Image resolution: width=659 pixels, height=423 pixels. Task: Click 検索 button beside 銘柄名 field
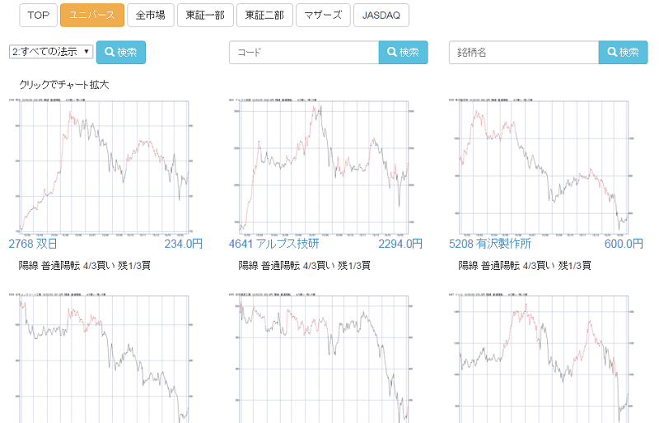tap(623, 52)
